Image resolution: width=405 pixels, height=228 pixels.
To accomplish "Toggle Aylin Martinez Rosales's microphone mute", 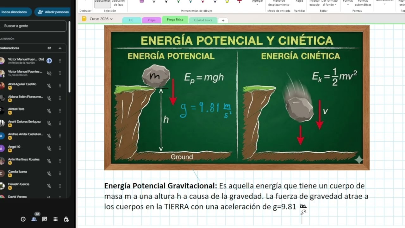I will [x=49, y=161].
